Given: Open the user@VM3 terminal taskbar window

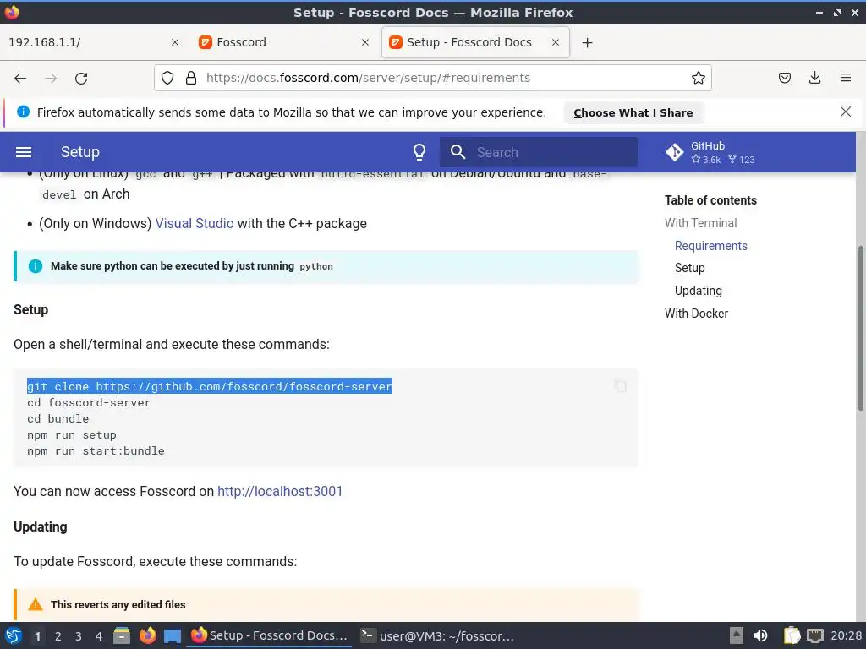Looking at the screenshot, I should pyautogui.click(x=437, y=635).
